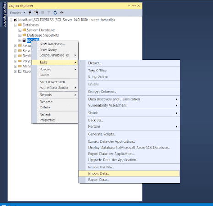Select the collapsed Object Explorer side tab

[x=5, y=14]
